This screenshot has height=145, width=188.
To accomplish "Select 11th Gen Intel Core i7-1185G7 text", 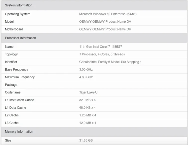I will (x=101, y=47).
